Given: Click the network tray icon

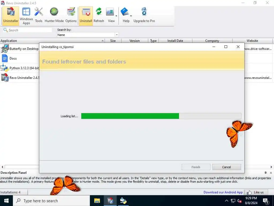Looking at the screenshot, I should coord(233,201).
